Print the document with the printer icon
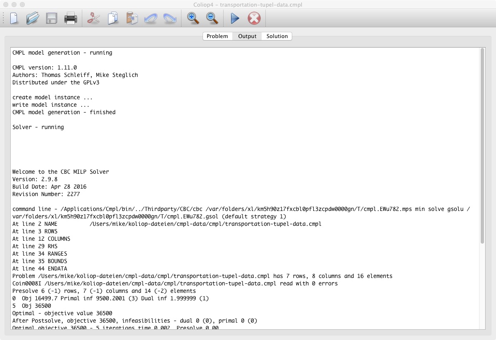This screenshot has width=496, height=340. [71, 19]
